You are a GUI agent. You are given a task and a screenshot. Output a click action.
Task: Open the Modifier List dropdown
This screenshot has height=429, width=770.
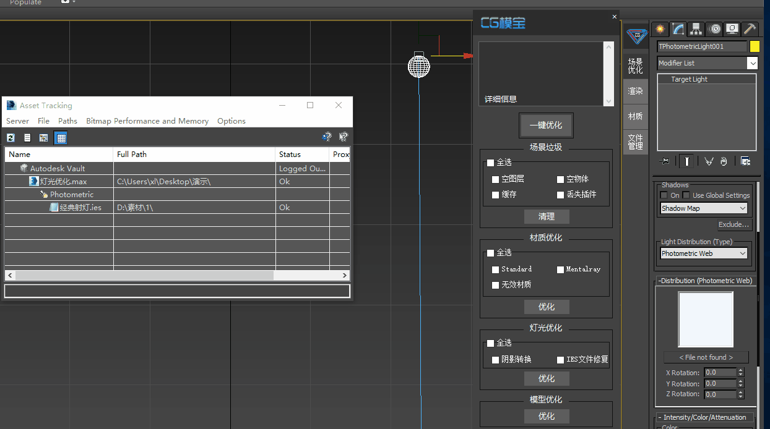tap(751, 62)
